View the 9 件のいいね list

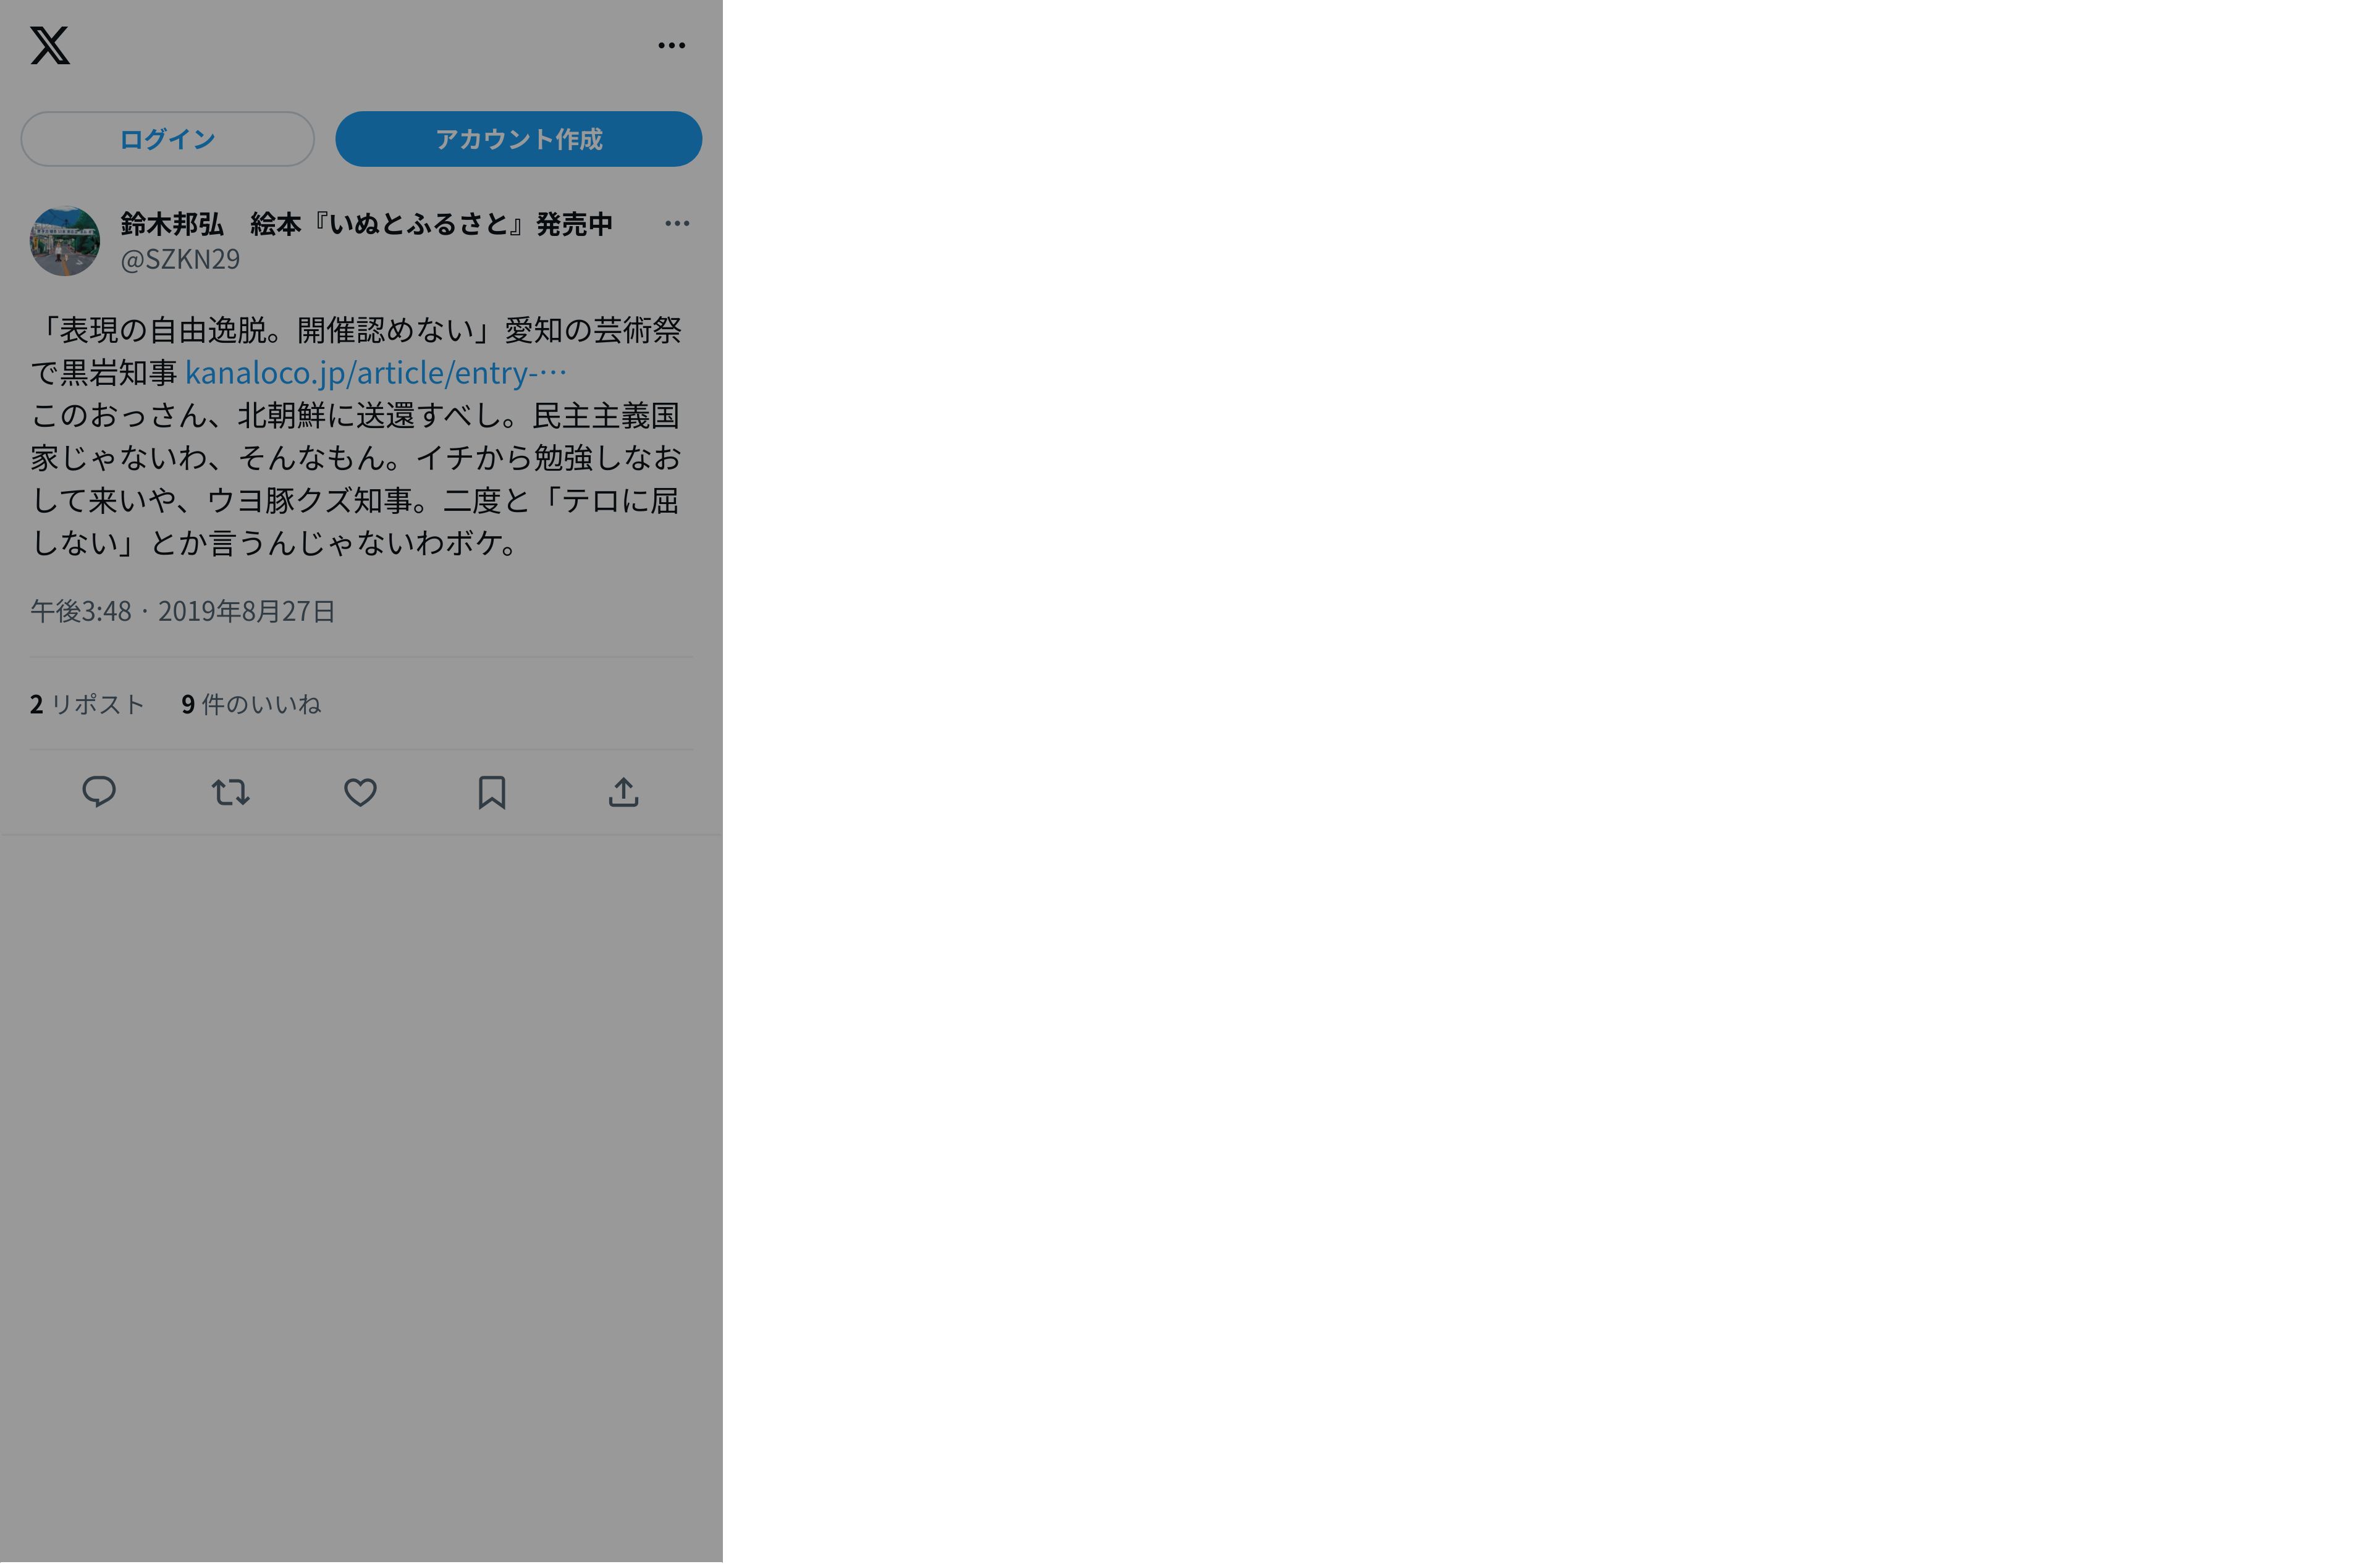pos(251,704)
